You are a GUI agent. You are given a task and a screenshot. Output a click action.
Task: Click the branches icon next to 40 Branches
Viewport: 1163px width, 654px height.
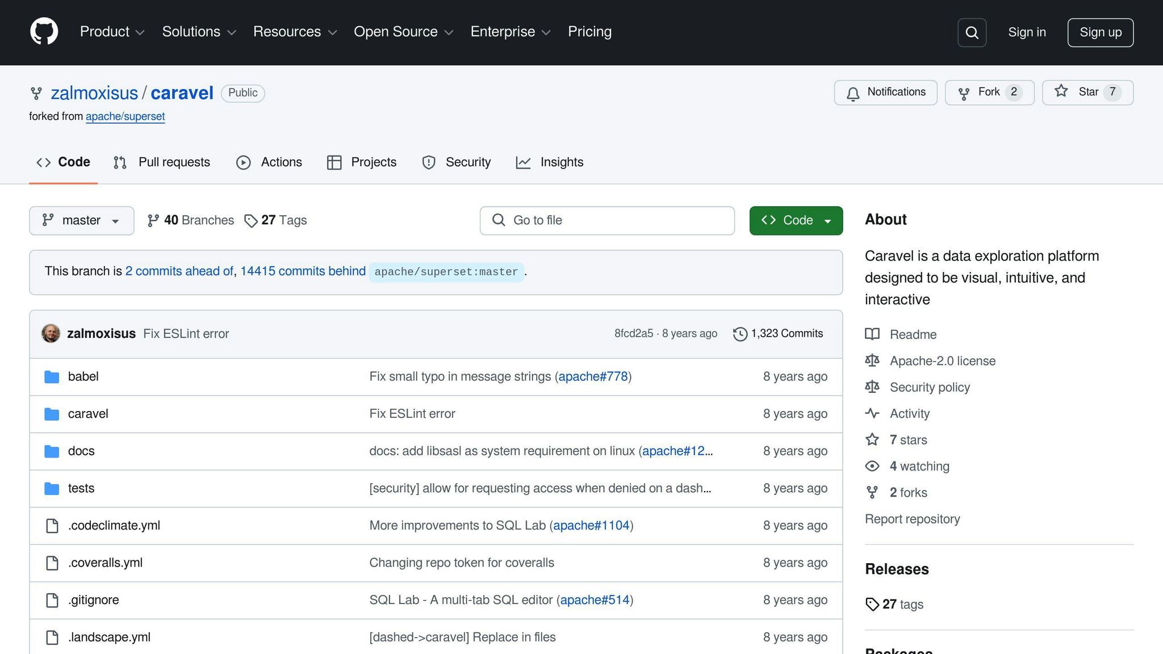[153, 220]
